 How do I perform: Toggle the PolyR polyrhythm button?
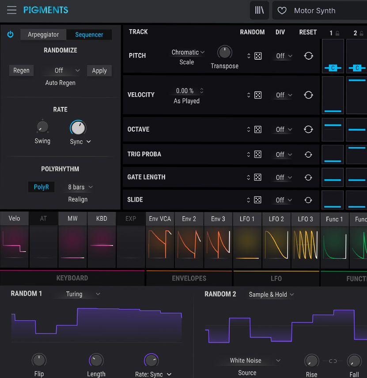pyautogui.click(x=41, y=187)
